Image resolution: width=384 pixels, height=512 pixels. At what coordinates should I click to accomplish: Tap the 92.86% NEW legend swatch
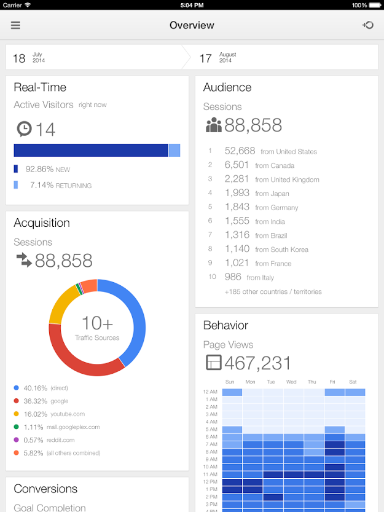coord(16,169)
